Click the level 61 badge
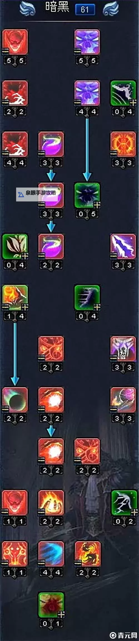This screenshot has height=641, width=139. [85, 10]
